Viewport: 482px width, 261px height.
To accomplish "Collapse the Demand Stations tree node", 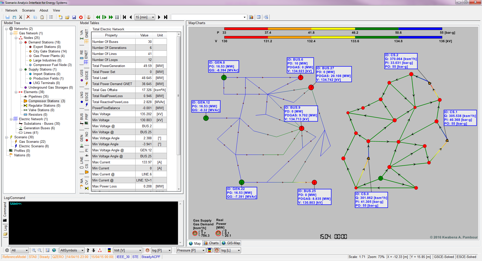I will coord(21,42).
